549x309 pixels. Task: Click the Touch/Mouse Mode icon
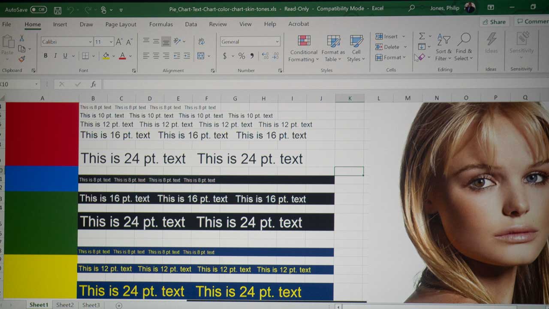click(103, 9)
